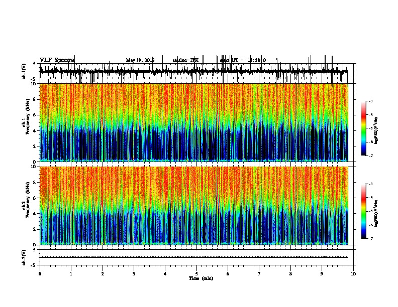
Task: Click the "6" kHz tick of ch.1 spectrogram
Action: pos(35,115)
